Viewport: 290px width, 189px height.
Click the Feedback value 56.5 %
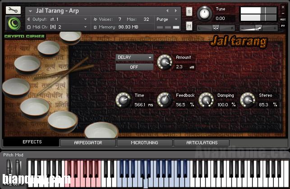click(185, 105)
